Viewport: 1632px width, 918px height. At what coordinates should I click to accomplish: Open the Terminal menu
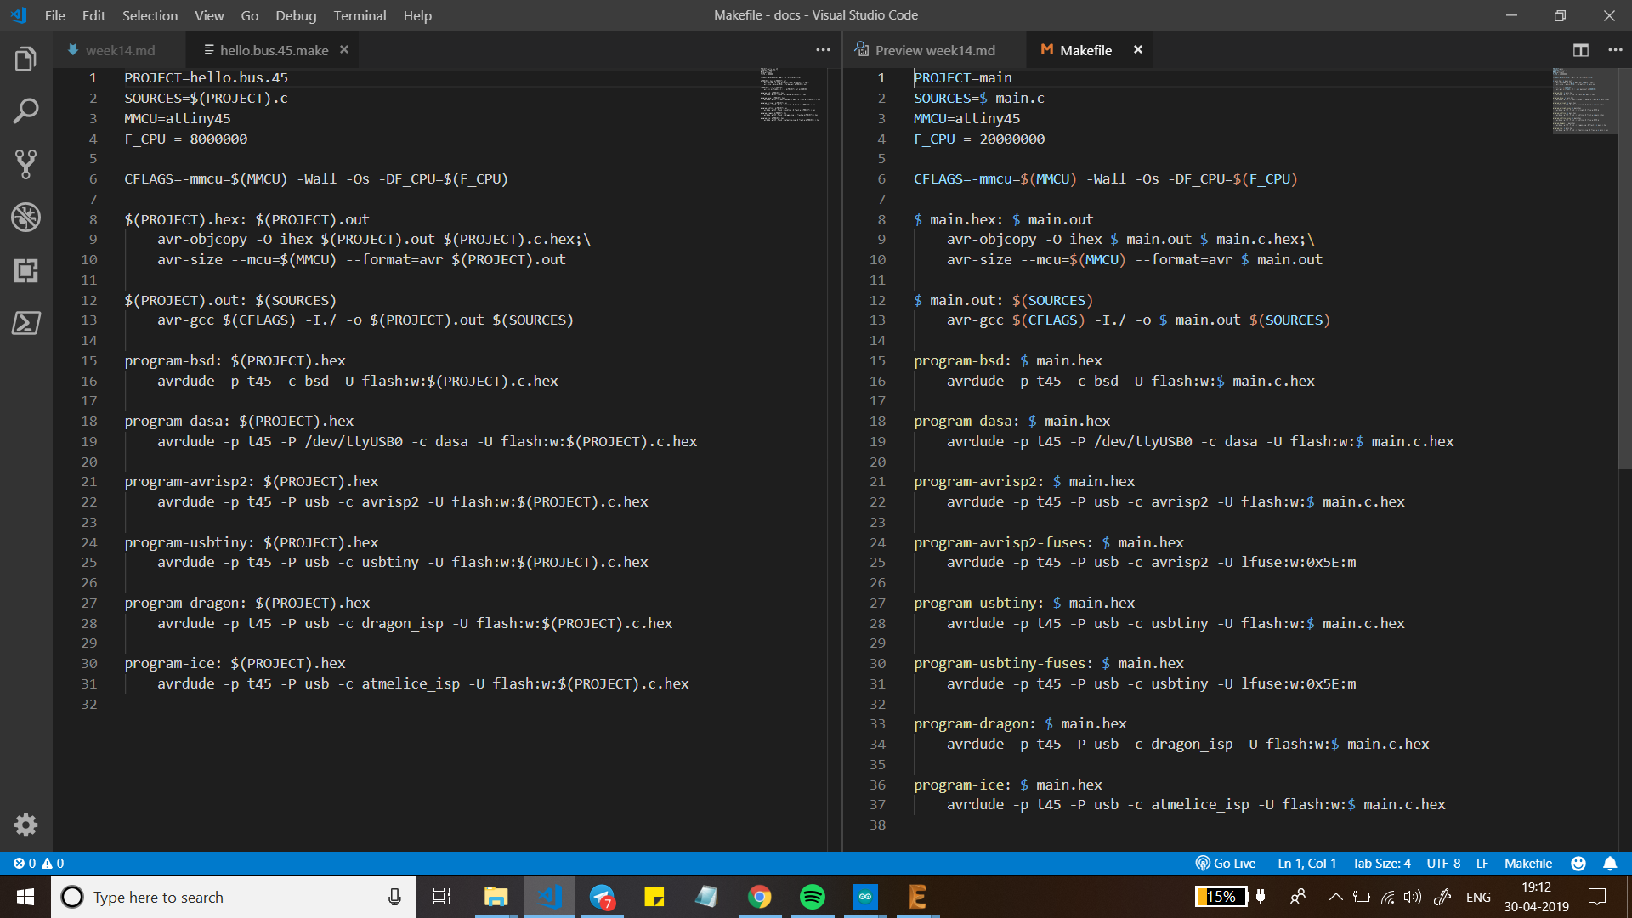[x=359, y=15]
